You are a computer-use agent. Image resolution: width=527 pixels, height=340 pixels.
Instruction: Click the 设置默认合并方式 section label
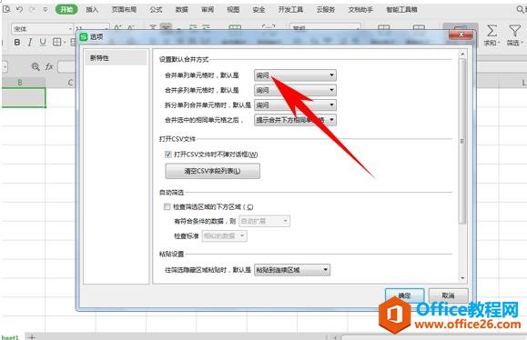(x=184, y=60)
